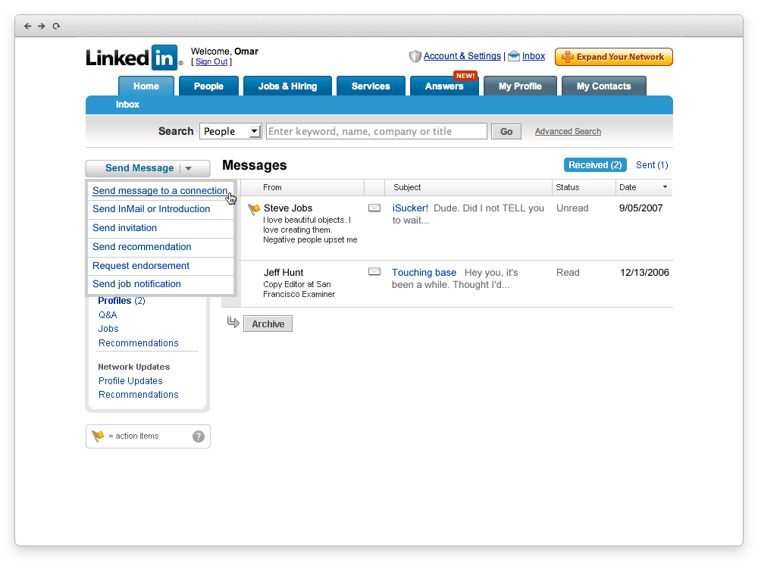Choose Send InMail or Introduction

pyautogui.click(x=152, y=209)
